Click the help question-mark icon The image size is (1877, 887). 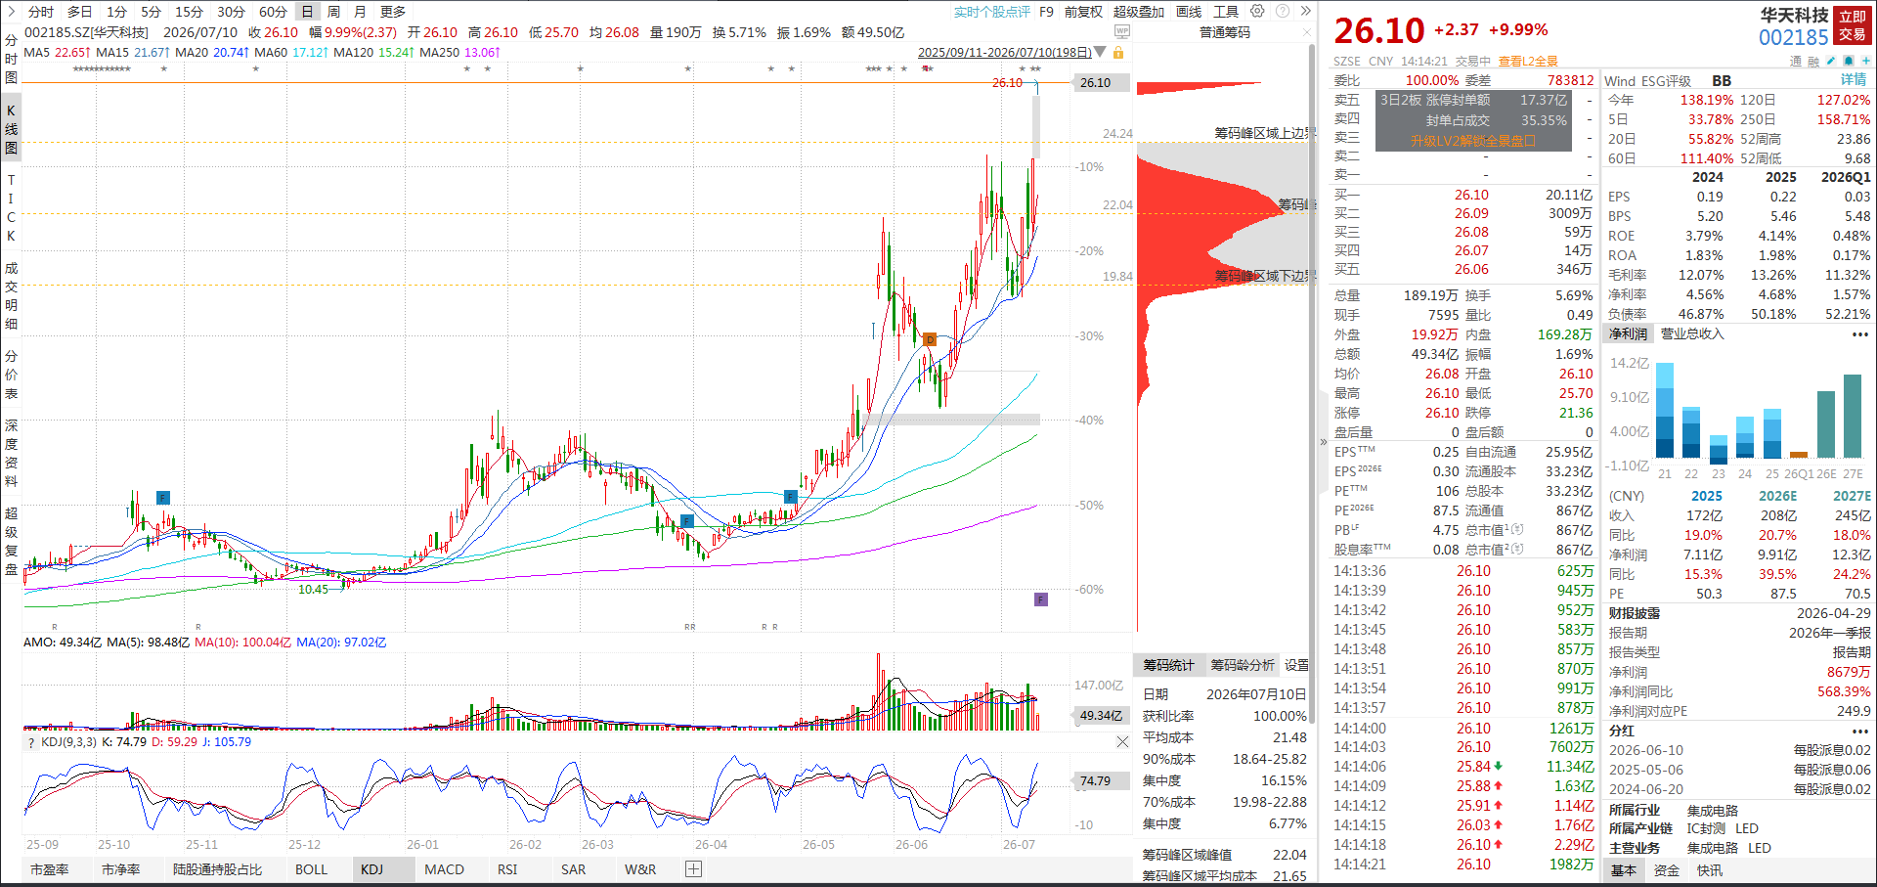1282,11
